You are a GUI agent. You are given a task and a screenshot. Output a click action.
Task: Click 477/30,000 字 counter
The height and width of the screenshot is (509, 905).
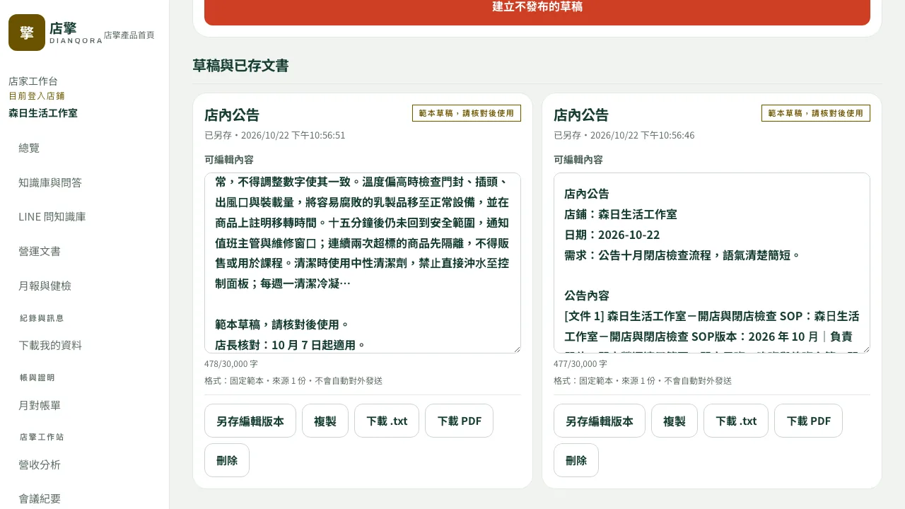click(580, 364)
